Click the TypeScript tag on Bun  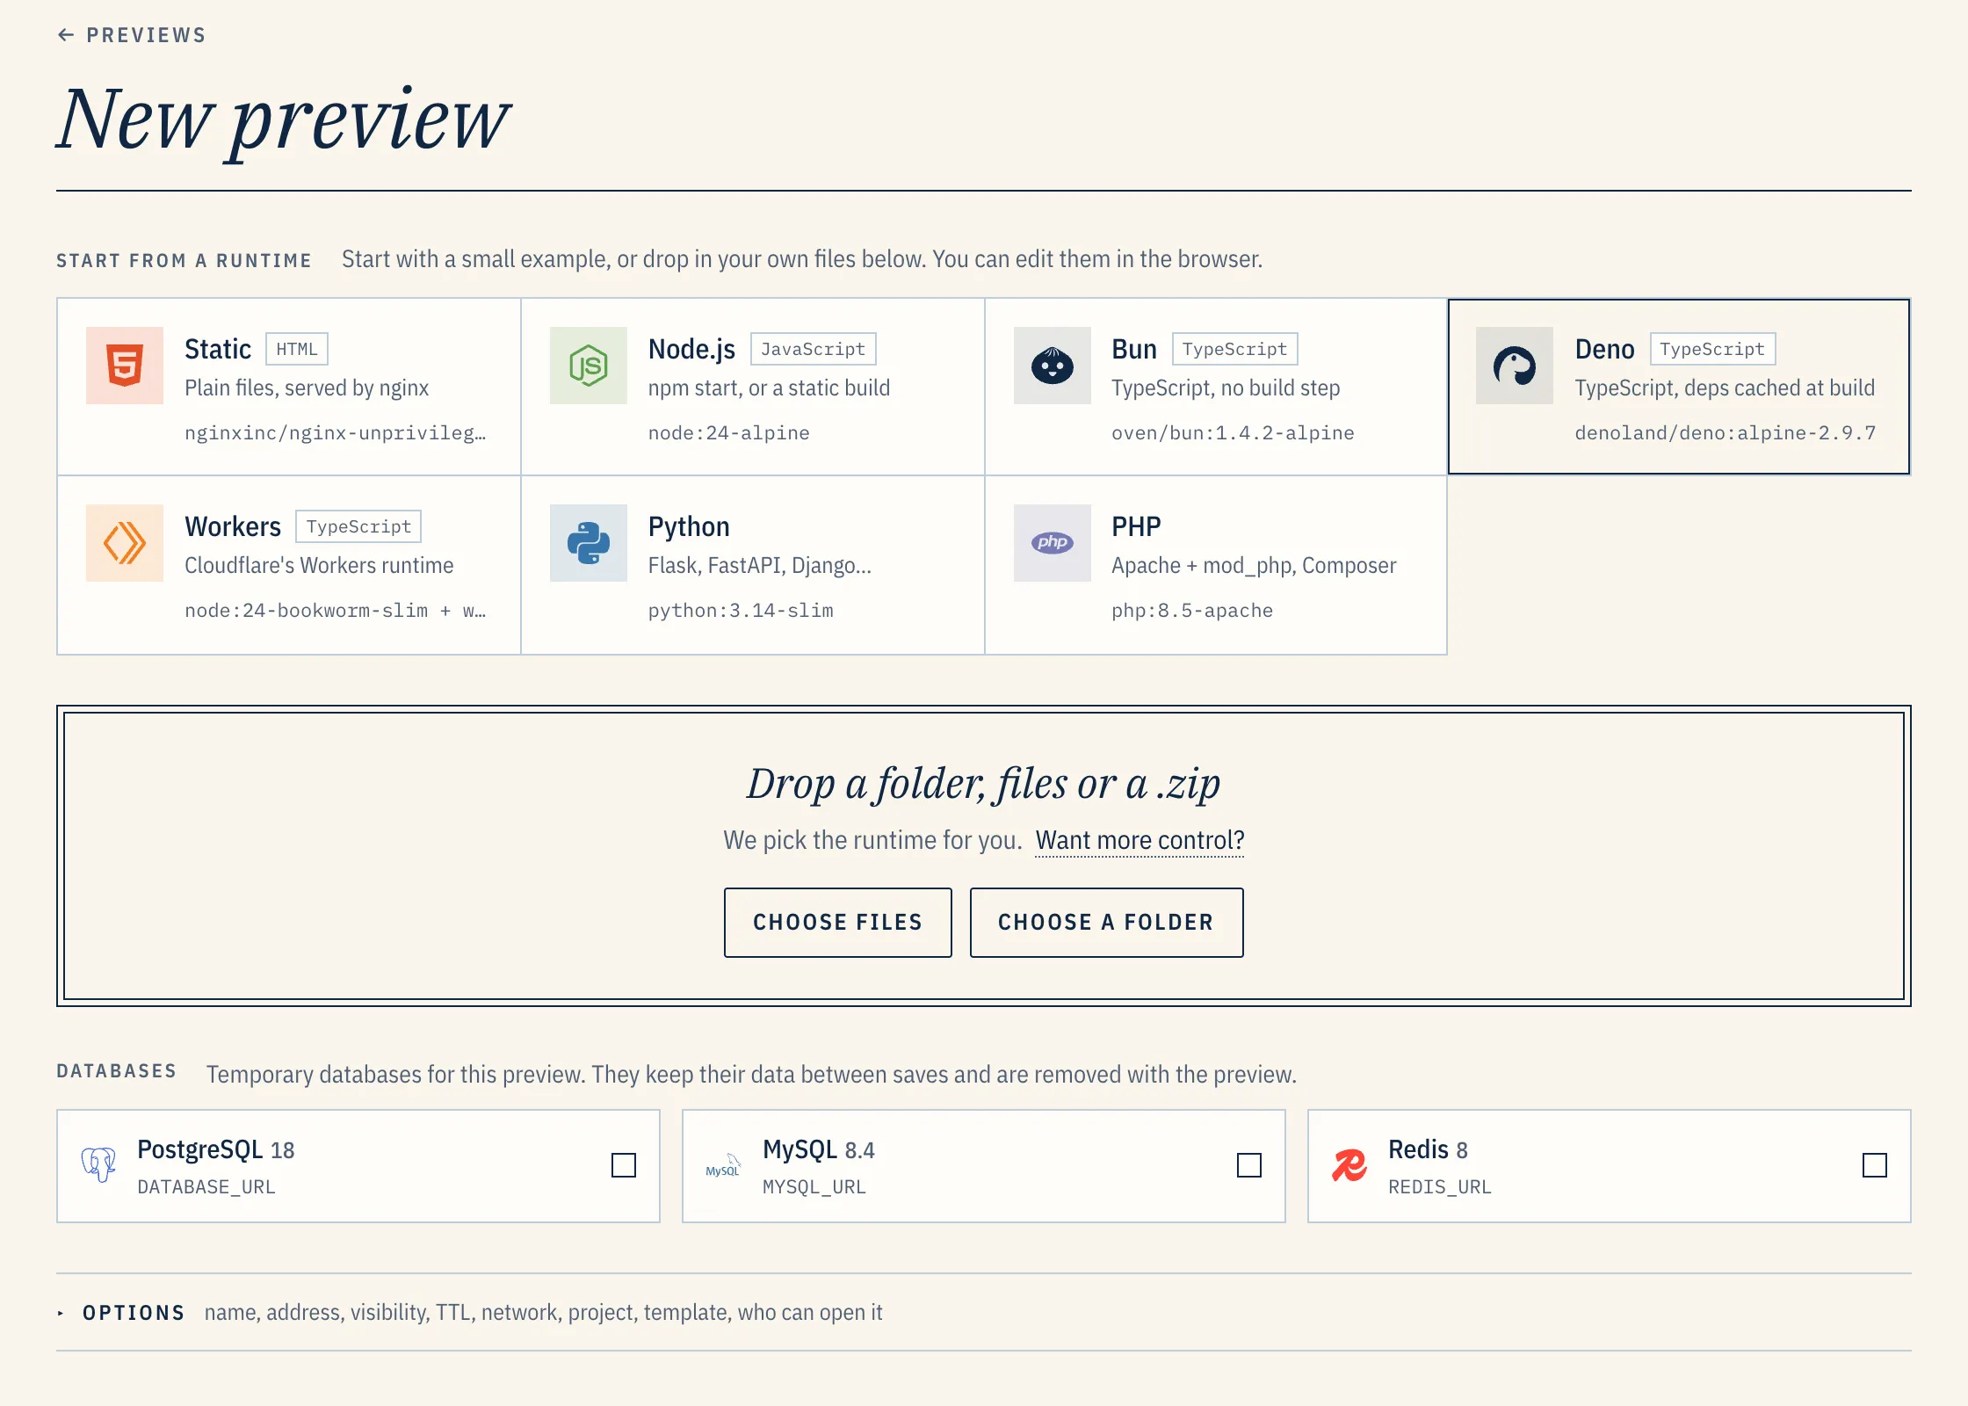pyautogui.click(x=1235, y=349)
